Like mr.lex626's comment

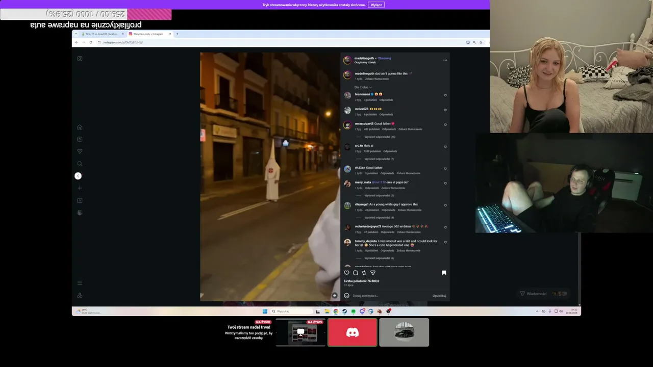(x=445, y=110)
